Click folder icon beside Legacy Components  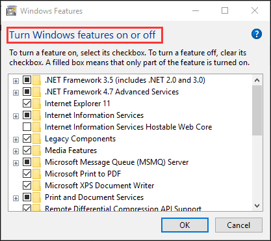(x=36, y=139)
